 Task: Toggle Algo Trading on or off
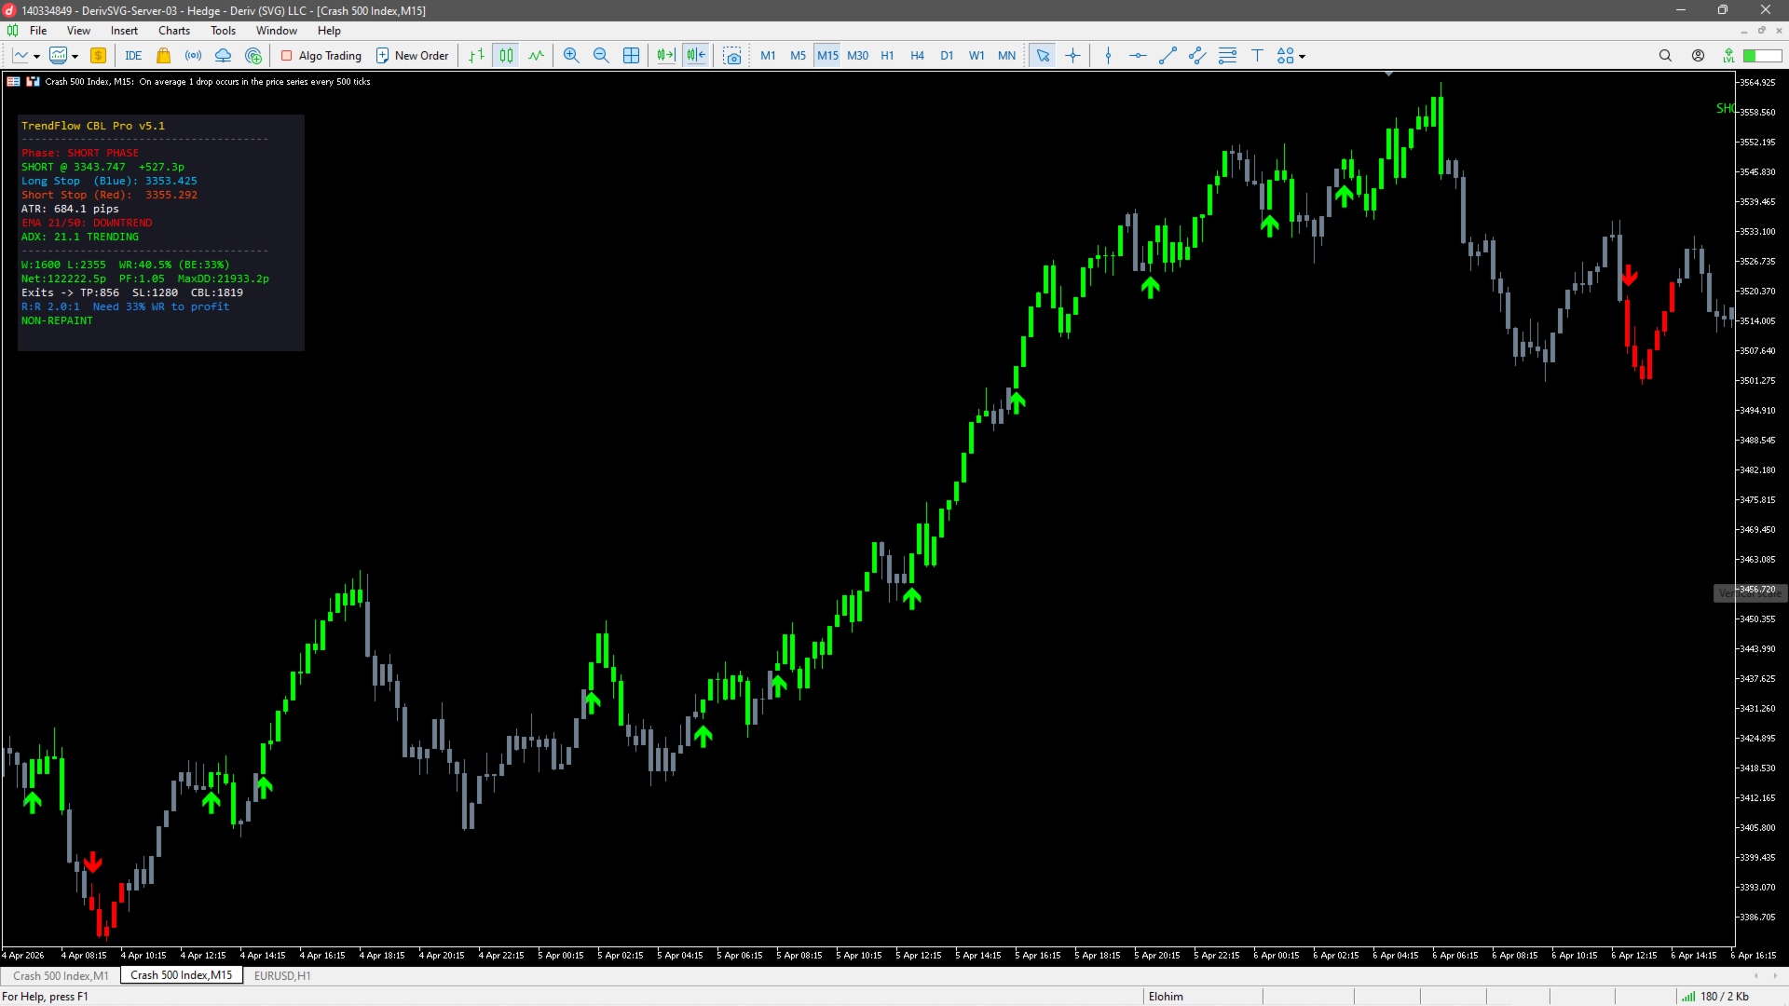tap(321, 56)
